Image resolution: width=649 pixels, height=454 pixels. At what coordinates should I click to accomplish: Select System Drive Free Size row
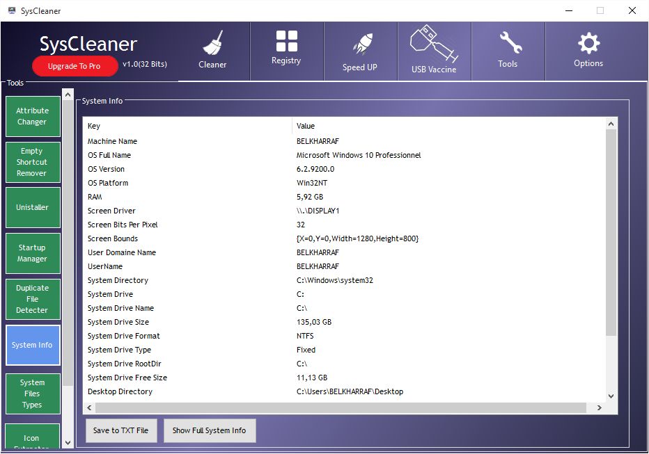coord(345,378)
